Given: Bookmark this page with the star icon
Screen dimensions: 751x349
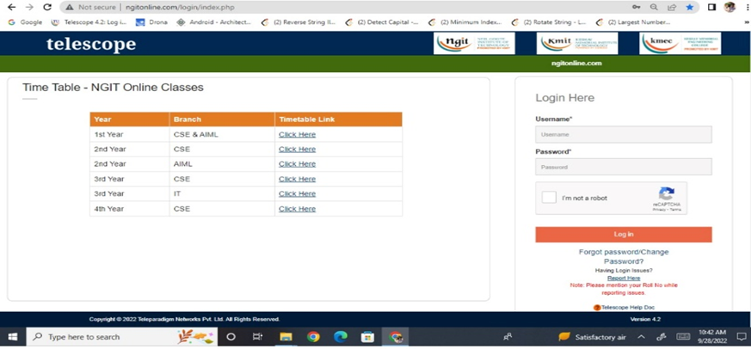Looking at the screenshot, I should (x=689, y=7).
